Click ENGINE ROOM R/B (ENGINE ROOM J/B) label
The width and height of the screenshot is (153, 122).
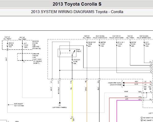pos(37,45)
